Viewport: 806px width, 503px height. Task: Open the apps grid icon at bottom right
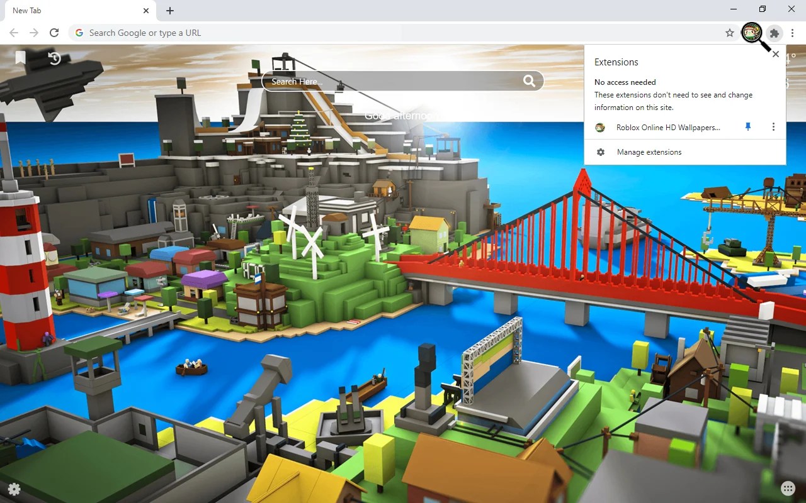[x=788, y=489]
